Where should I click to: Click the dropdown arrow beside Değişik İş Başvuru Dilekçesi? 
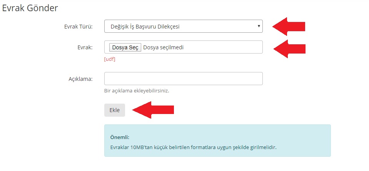pyautogui.click(x=259, y=27)
